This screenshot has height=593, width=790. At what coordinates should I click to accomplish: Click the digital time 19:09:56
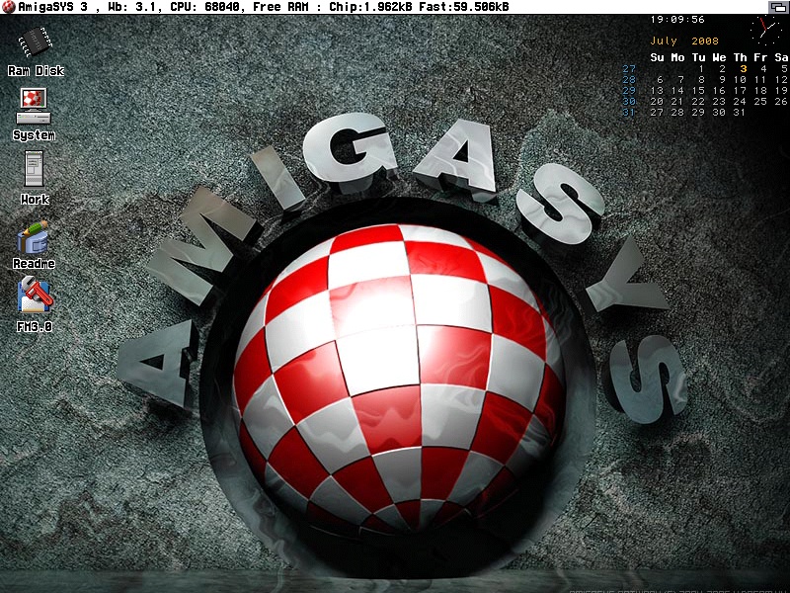click(677, 20)
